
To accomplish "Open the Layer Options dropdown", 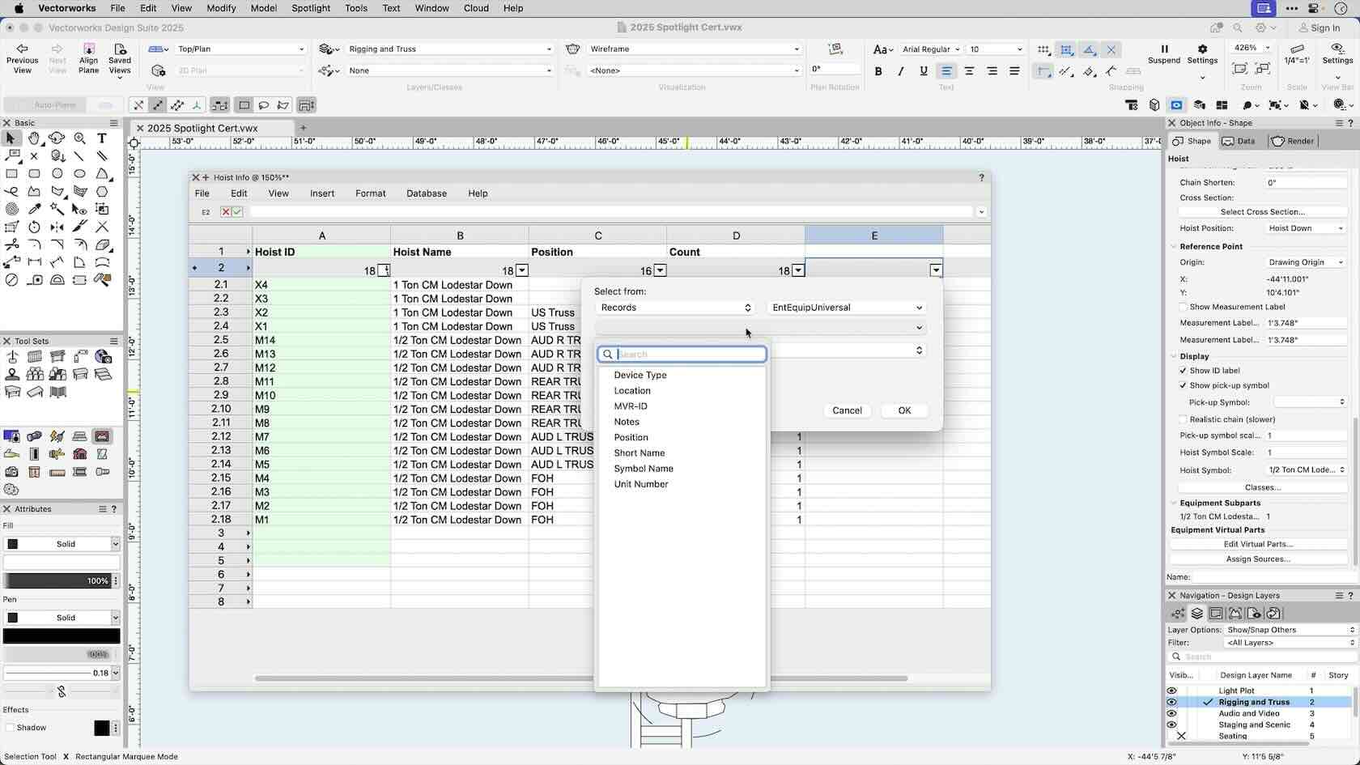I will [1289, 629].
